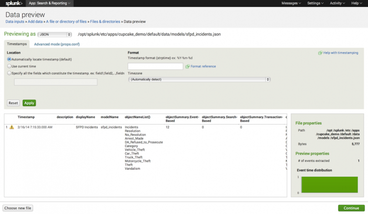The height and width of the screenshot is (214, 368).
Task: Click the Event-Based value 12
Action: coord(167,127)
